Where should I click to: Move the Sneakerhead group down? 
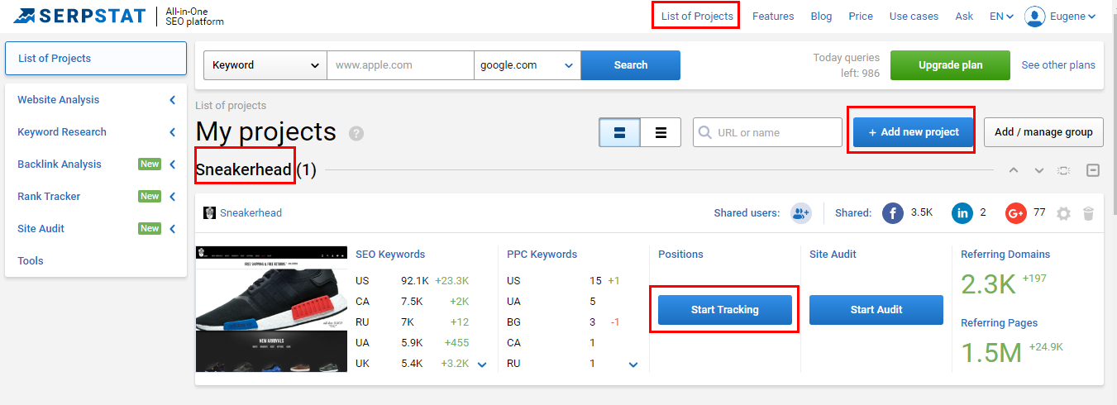[1039, 170]
